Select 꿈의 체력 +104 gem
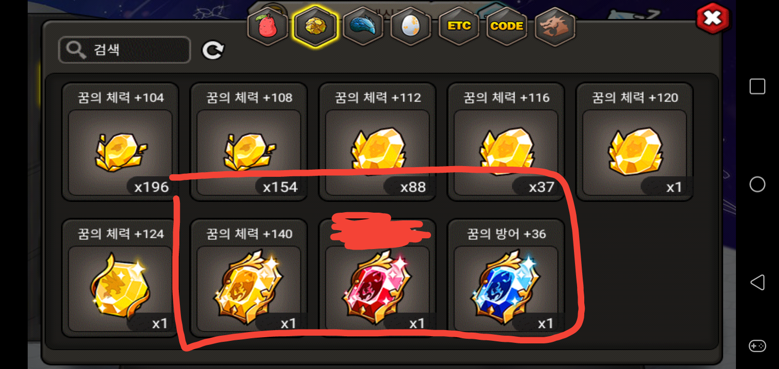Image resolution: width=779 pixels, height=369 pixels. click(120, 142)
